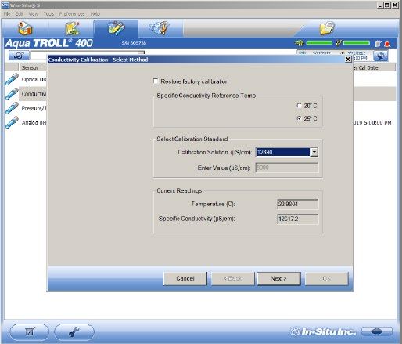This screenshot has width=402, height=344.
Task: Click the Next button
Action: tap(278, 278)
